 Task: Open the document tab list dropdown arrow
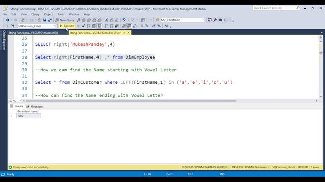pos(321,33)
